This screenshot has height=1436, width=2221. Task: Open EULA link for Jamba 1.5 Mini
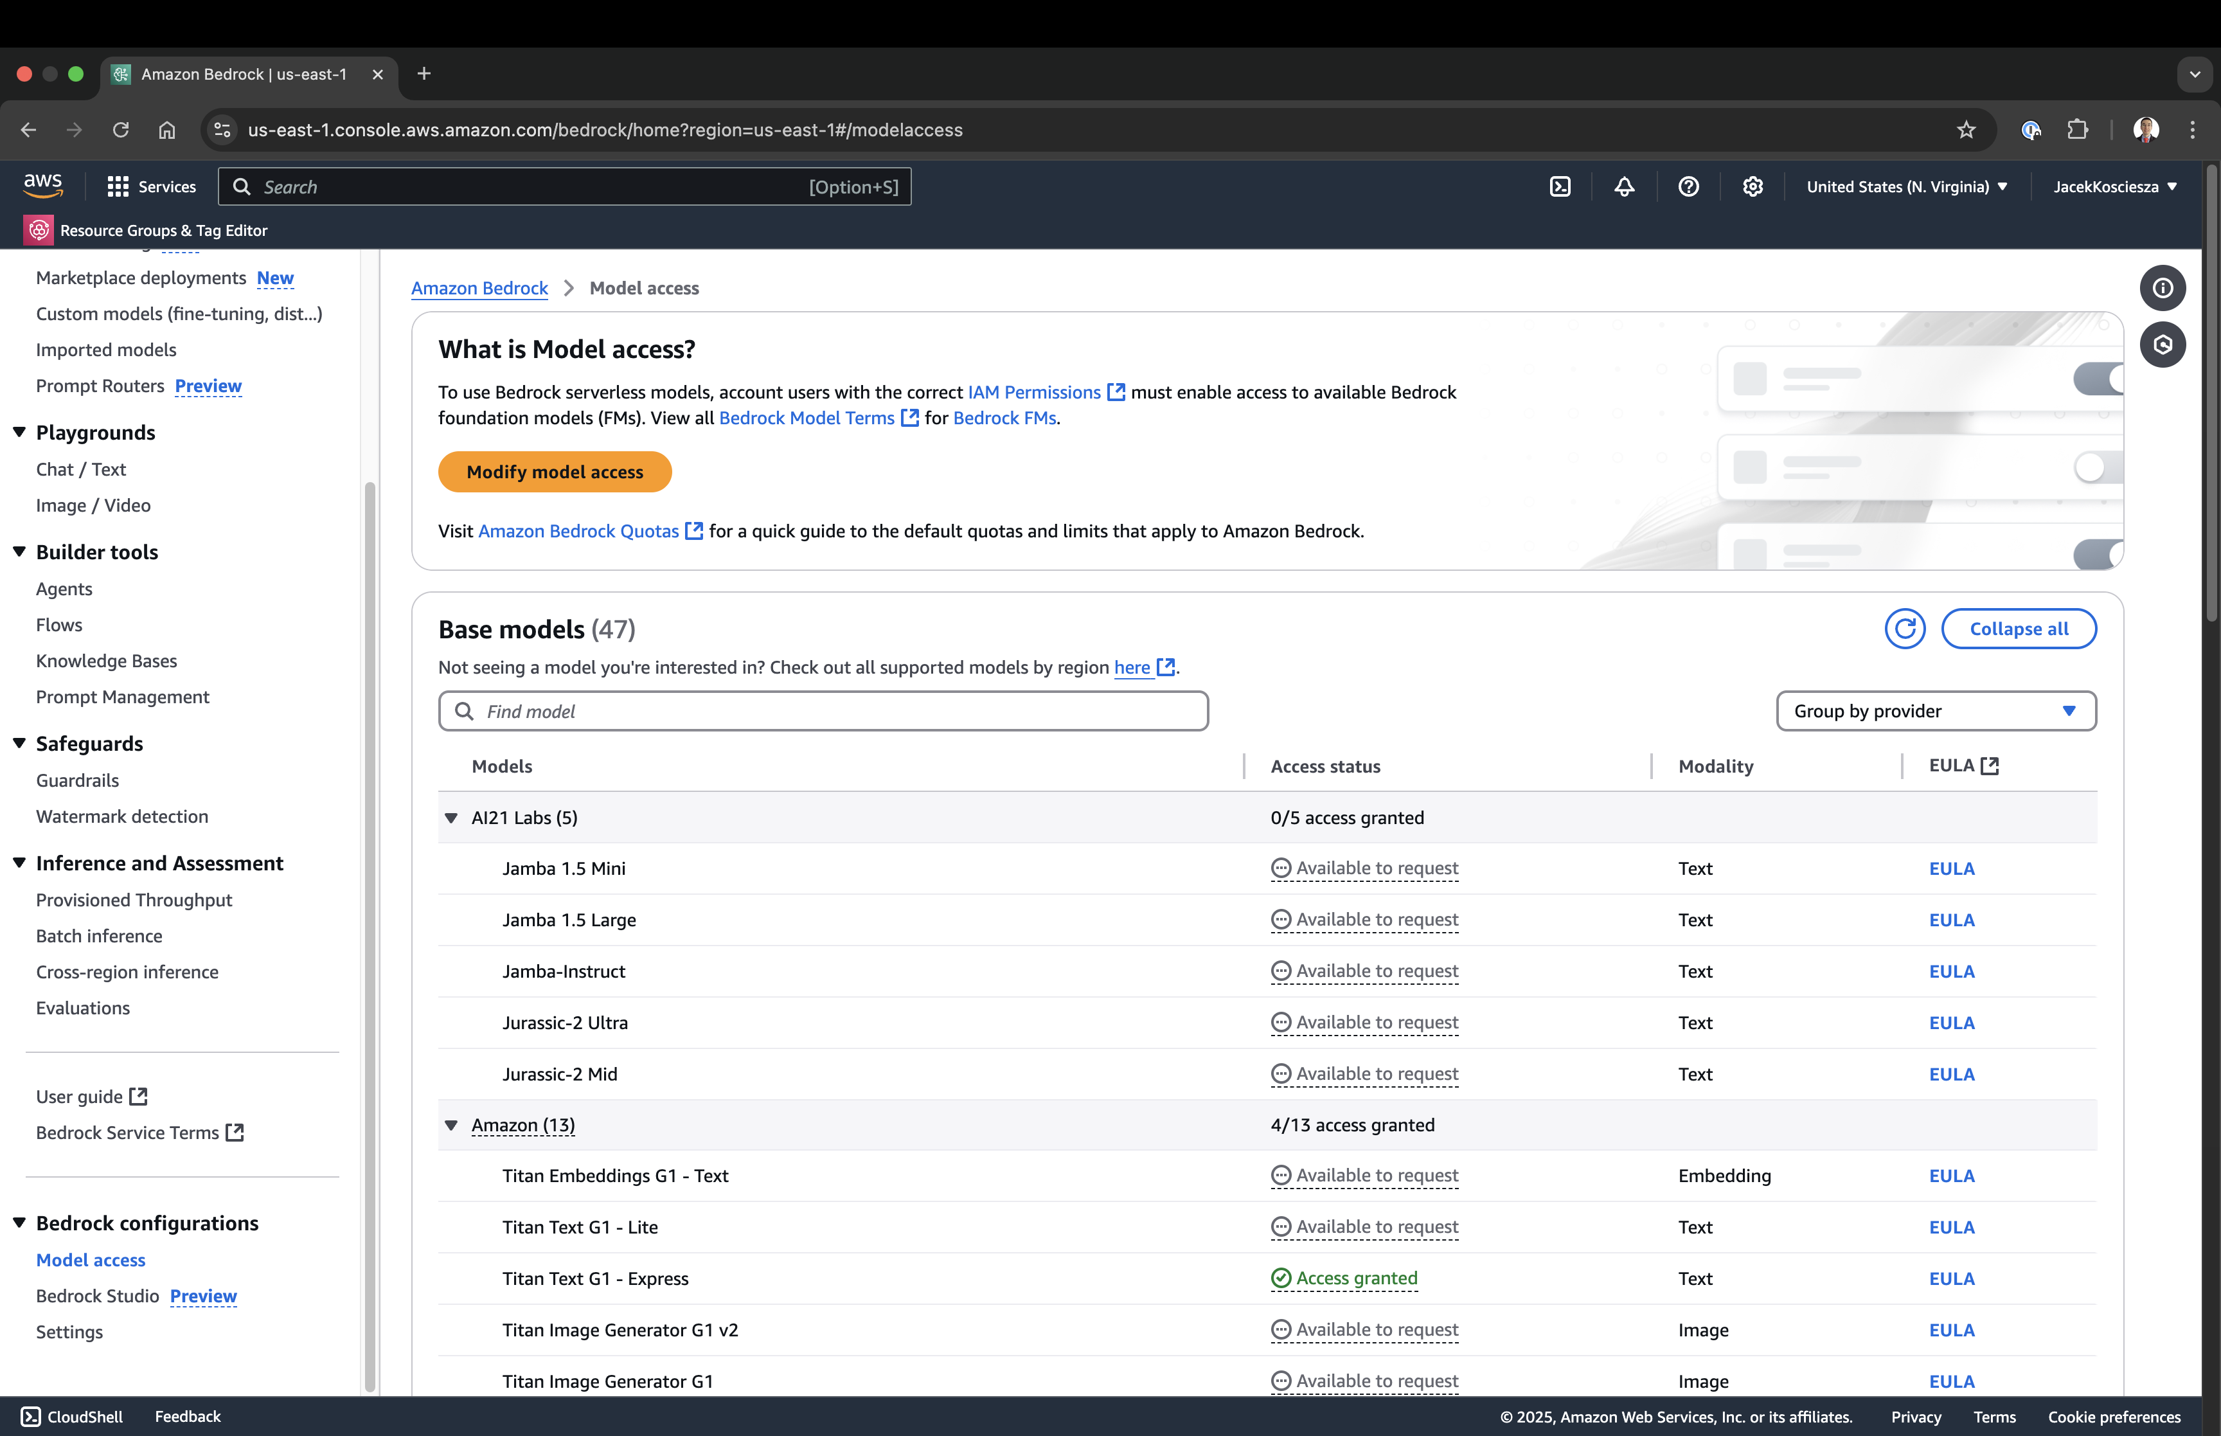pos(1952,869)
